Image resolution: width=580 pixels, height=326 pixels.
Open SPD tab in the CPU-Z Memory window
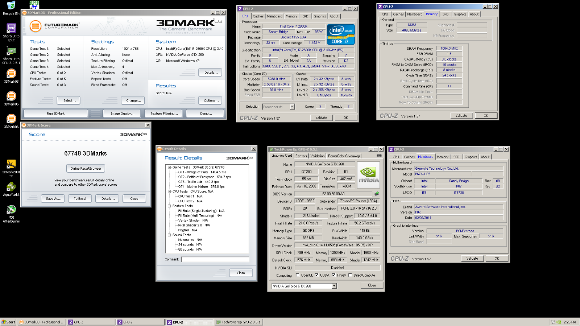click(x=446, y=14)
